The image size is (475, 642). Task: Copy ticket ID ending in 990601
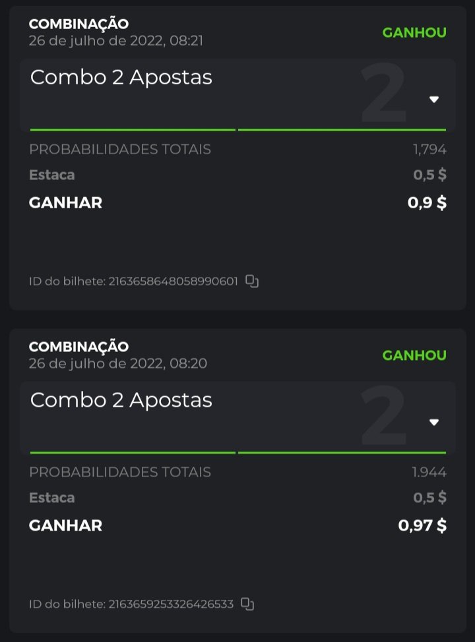[252, 281]
